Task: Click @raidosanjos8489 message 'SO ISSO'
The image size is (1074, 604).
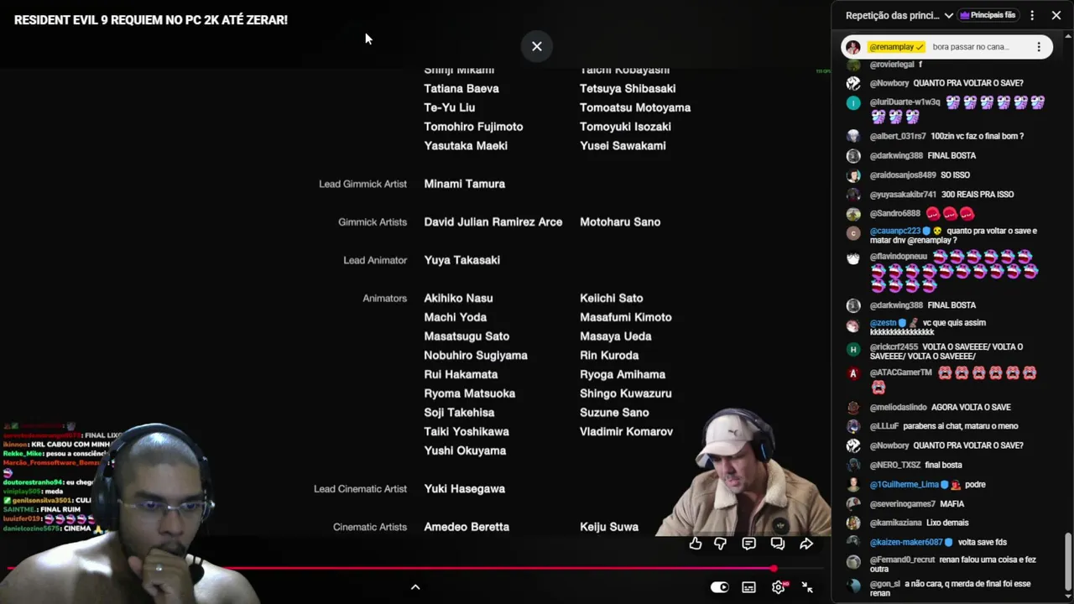Action: click(955, 174)
